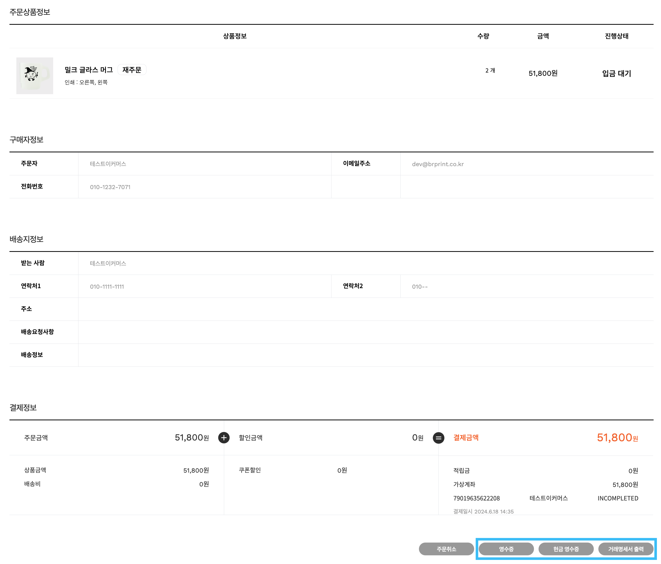The height and width of the screenshot is (564, 661).
Task: Click the milk glass mug product thumbnail
Action: (x=35, y=76)
